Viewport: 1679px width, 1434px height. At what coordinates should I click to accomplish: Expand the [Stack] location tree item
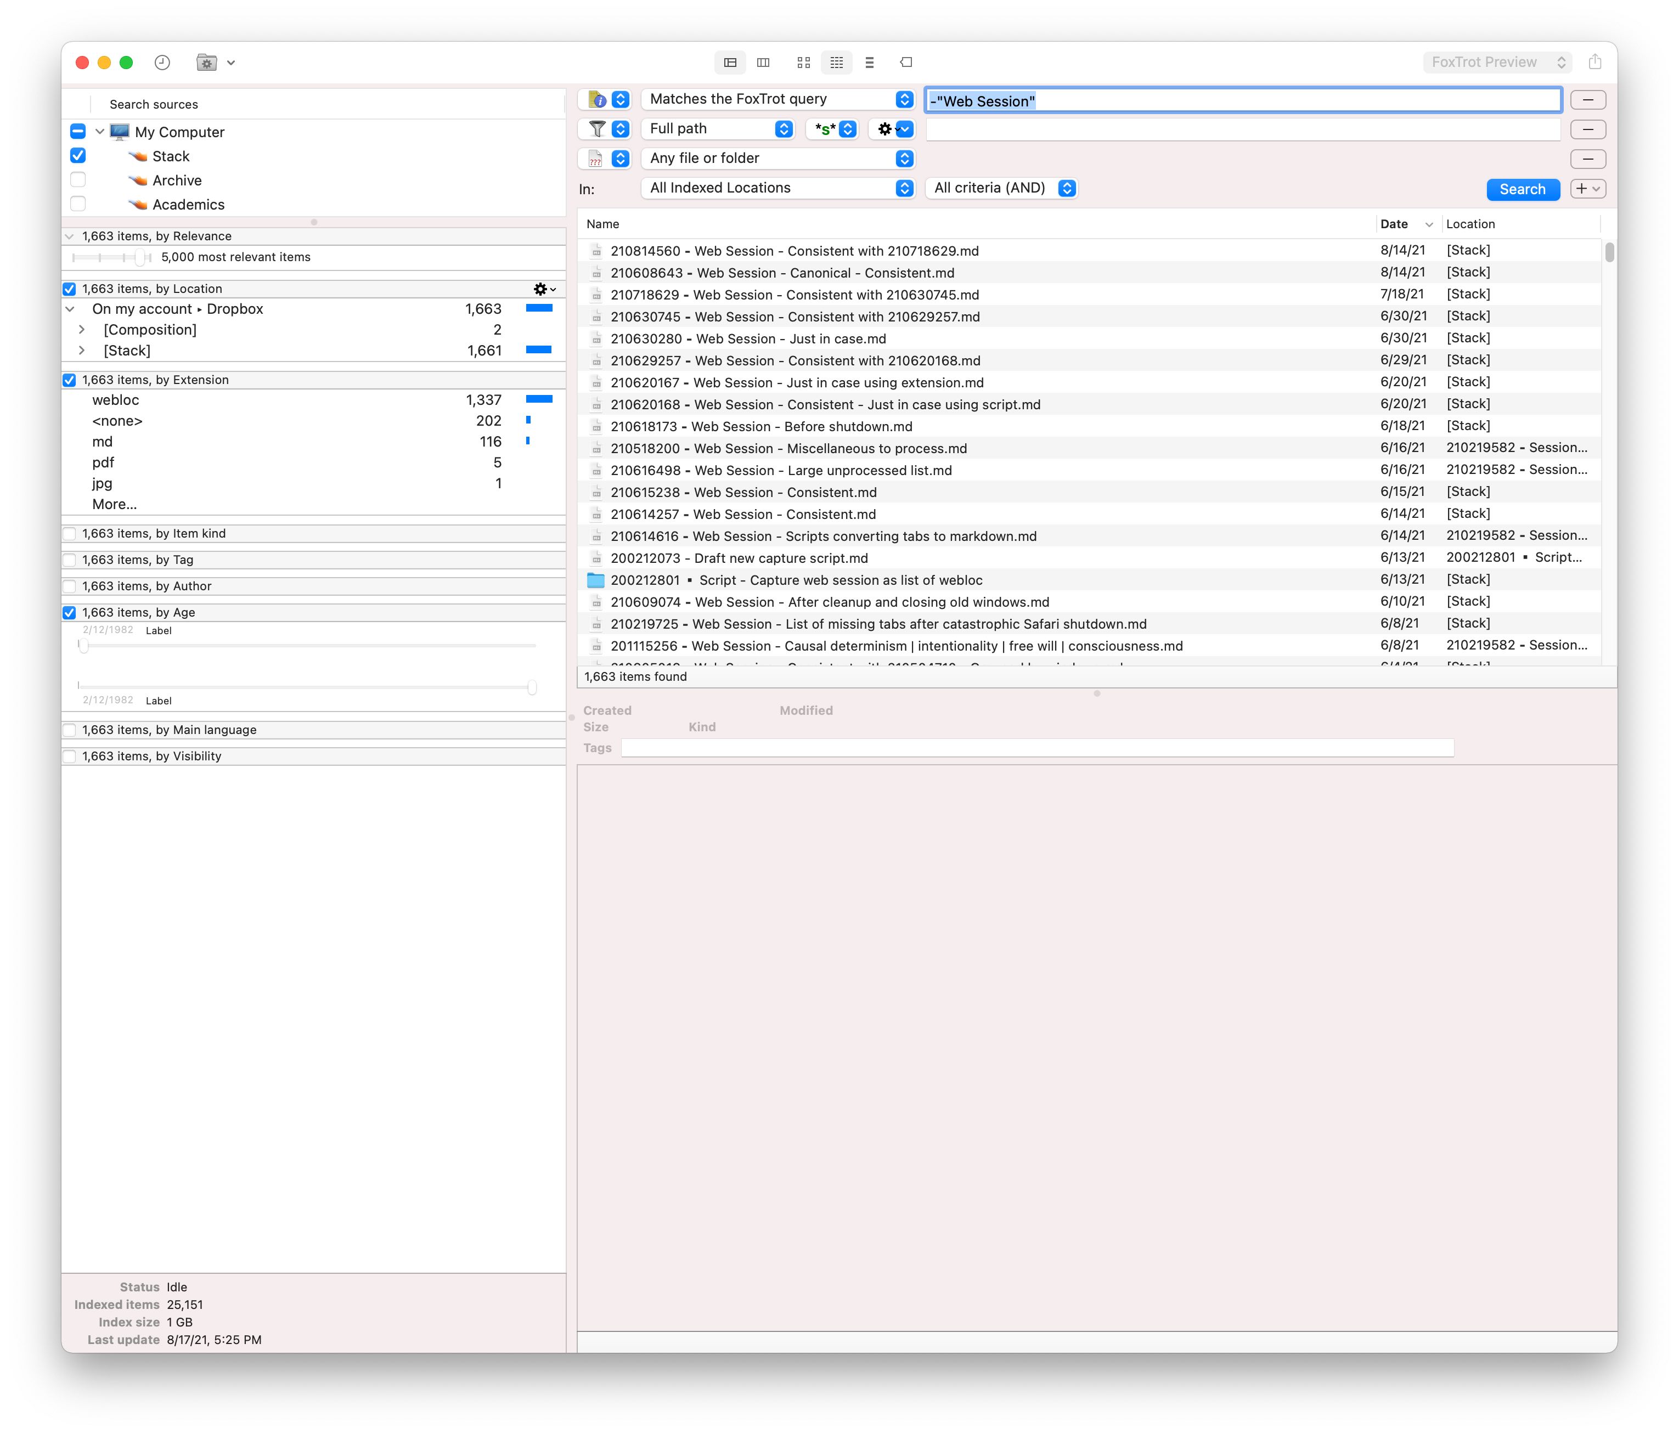[82, 351]
